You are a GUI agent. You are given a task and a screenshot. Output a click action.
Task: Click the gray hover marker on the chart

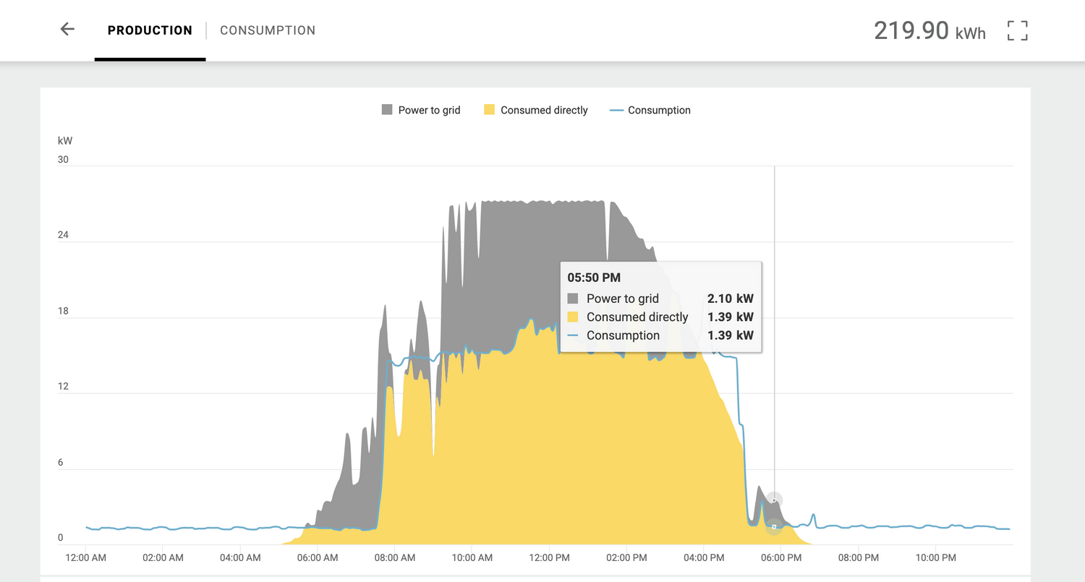point(774,500)
